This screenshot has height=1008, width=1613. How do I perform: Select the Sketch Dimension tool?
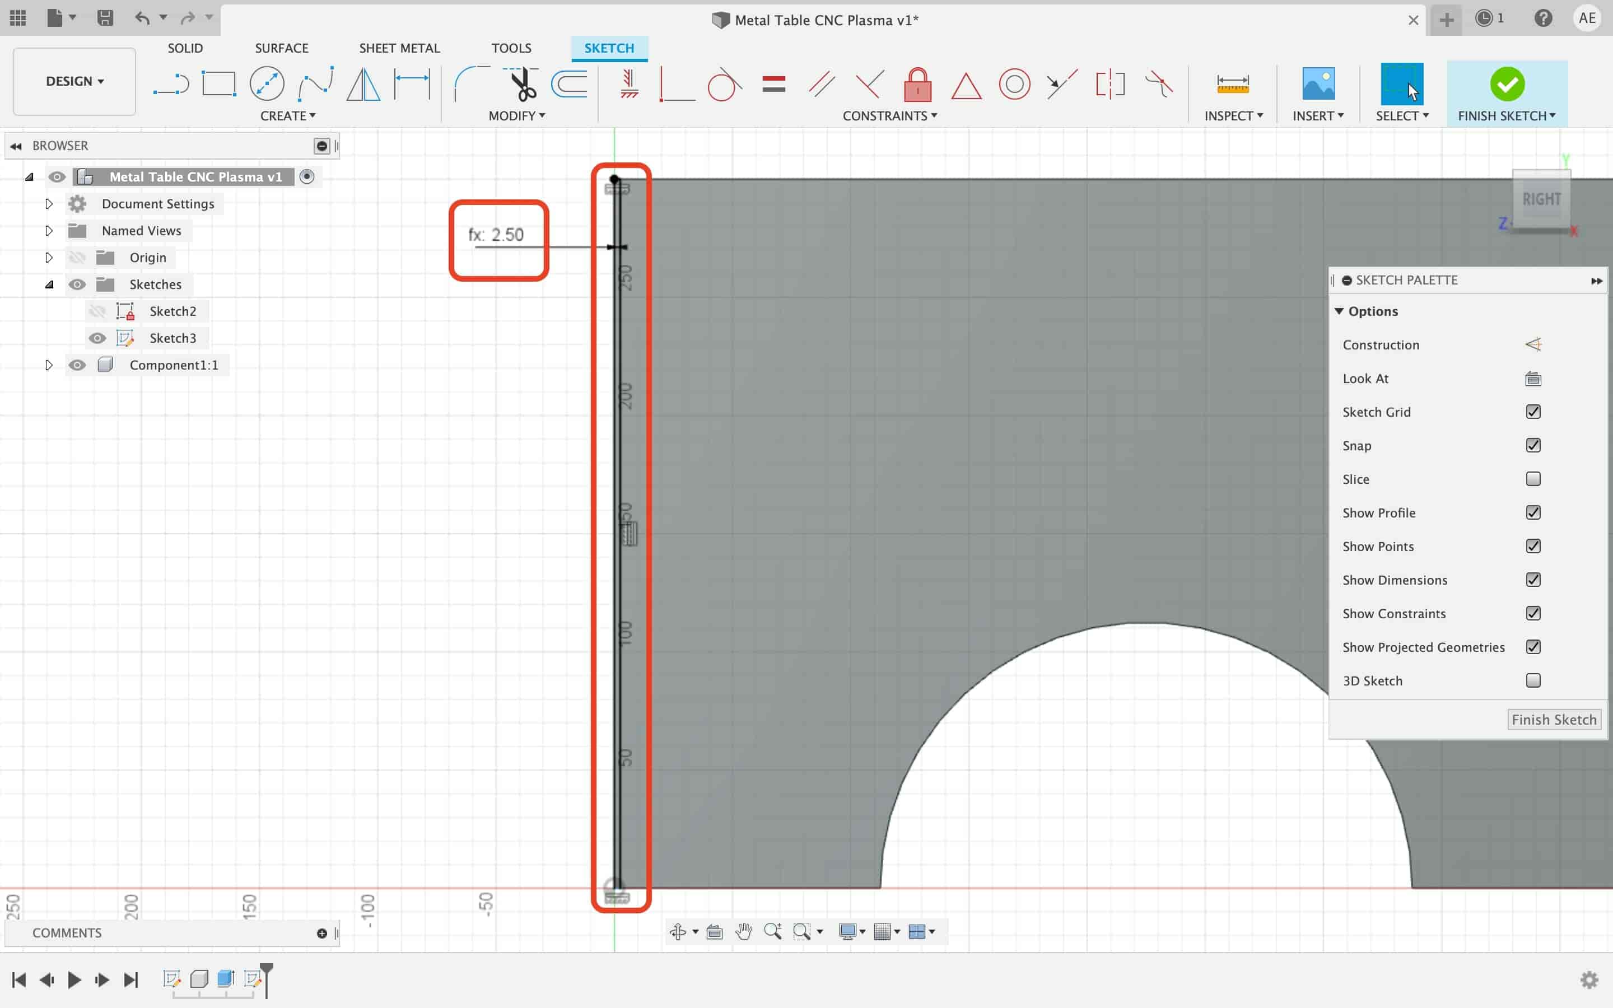click(412, 84)
